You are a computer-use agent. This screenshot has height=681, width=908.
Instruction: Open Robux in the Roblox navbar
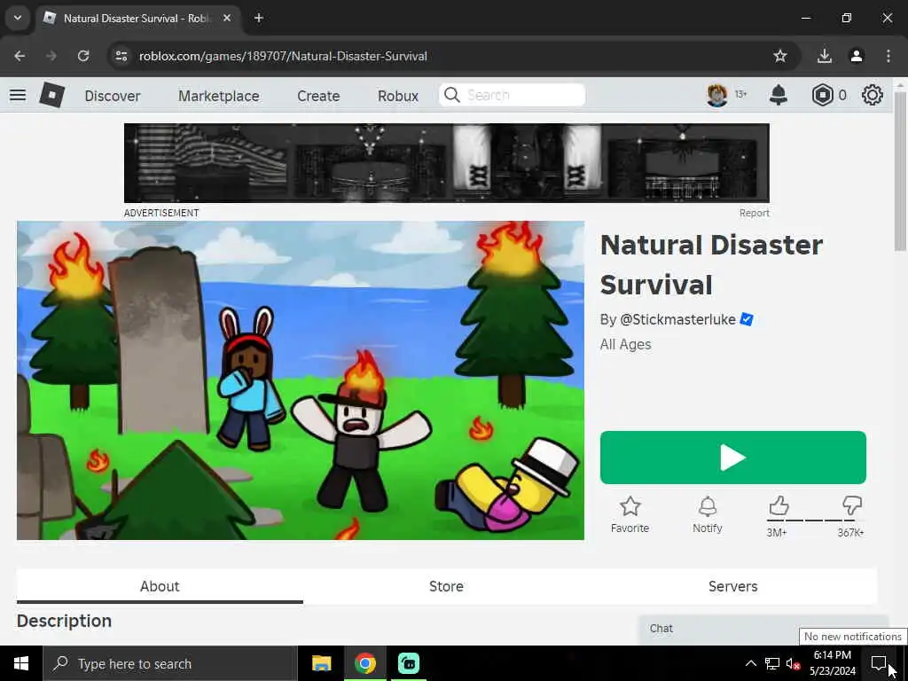coord(398,96)
